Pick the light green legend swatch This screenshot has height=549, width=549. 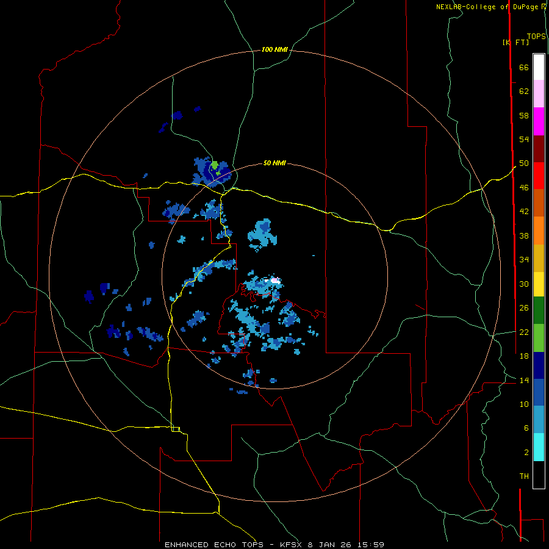[539, 338]
